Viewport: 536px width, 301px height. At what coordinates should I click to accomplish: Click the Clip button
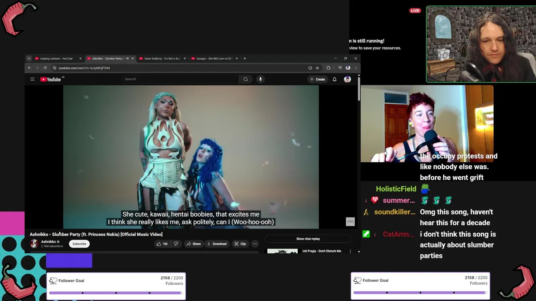pyautogui.click(x=240, y=244)
